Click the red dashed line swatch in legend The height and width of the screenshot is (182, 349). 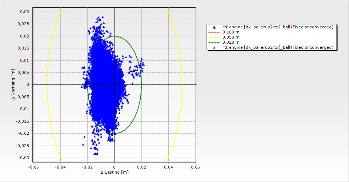(x=214, y=32)
